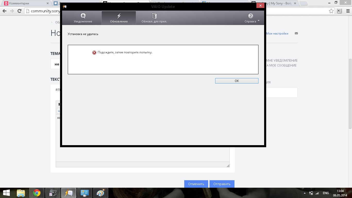352x198 pixels.
Task: Click the K extension icon in Chrome
Action: 340,11
